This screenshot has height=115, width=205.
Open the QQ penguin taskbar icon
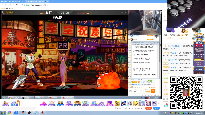23,113
